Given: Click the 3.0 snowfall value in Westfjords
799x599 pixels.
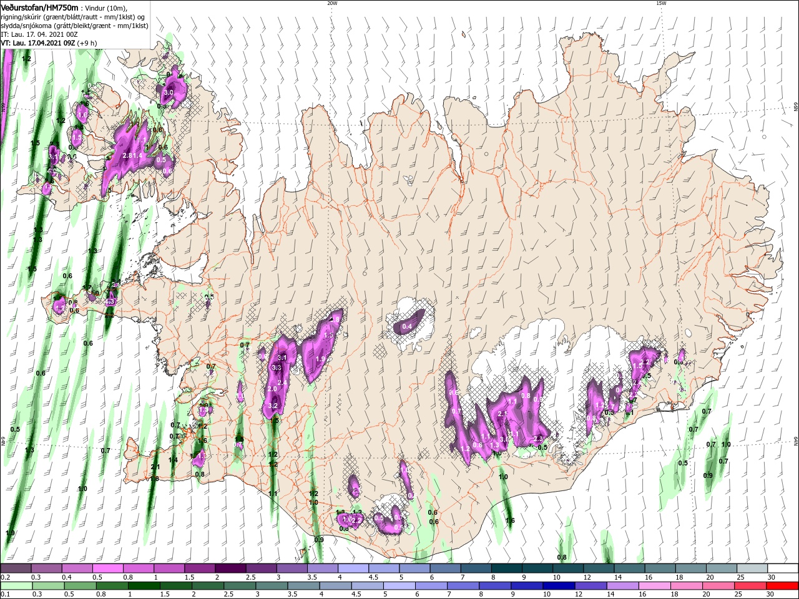Looking at the screenshot, I should [168, 92].
